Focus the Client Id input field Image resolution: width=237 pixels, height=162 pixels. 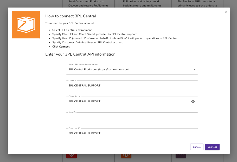(x=132, y=85)
